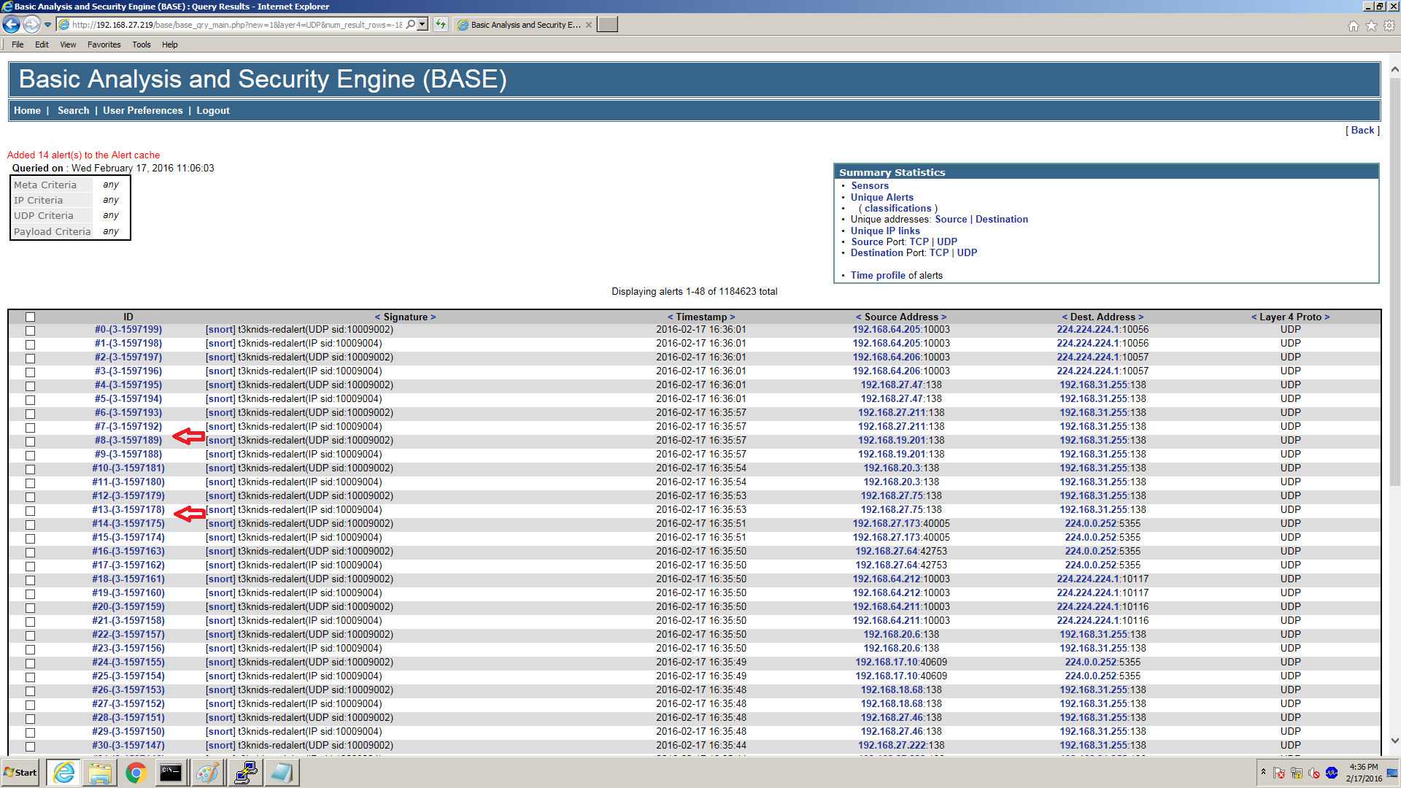
Task: Open PuTTY from the taskbar
Action: (x=246, y=773)
